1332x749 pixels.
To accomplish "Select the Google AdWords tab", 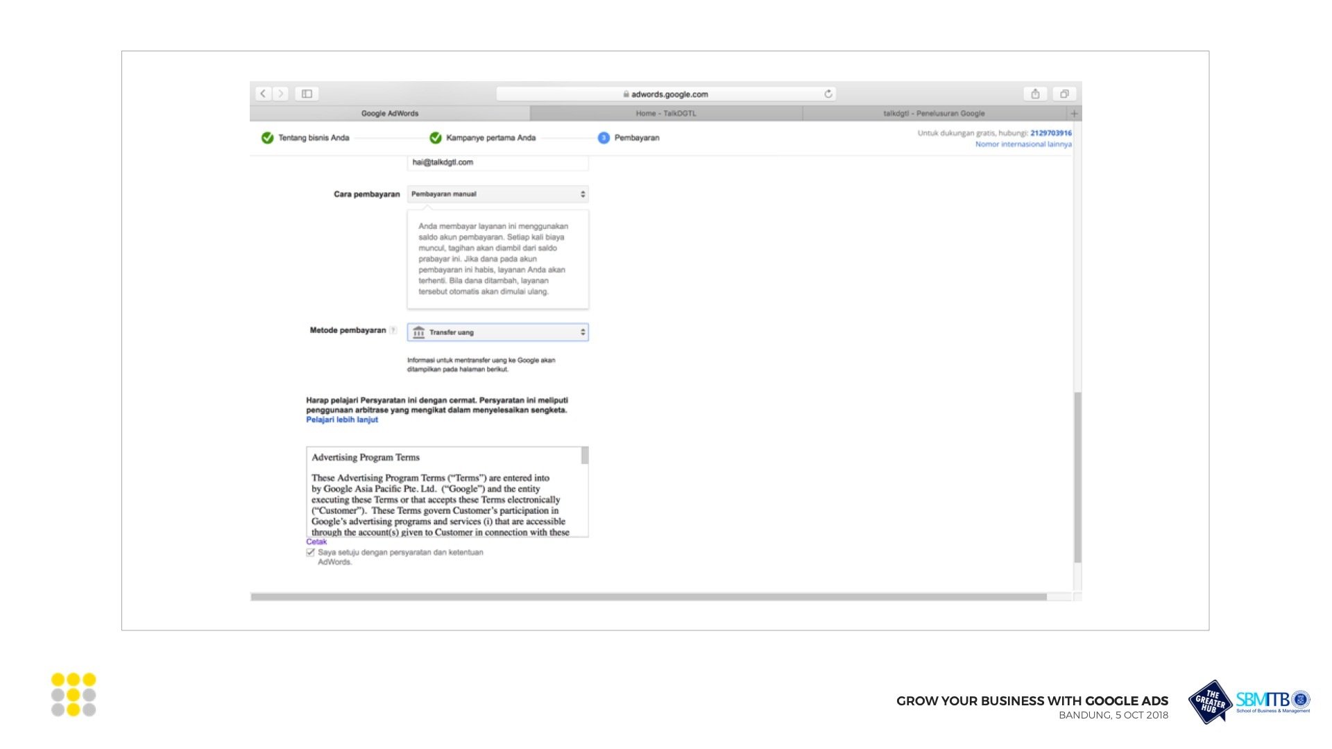I will click(x=390, y=113).
